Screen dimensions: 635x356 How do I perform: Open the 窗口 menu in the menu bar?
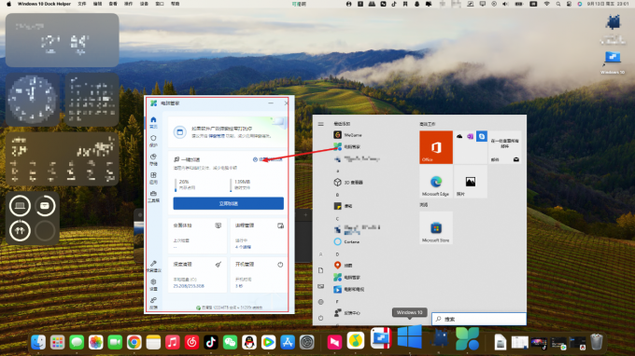coord(160,4)
